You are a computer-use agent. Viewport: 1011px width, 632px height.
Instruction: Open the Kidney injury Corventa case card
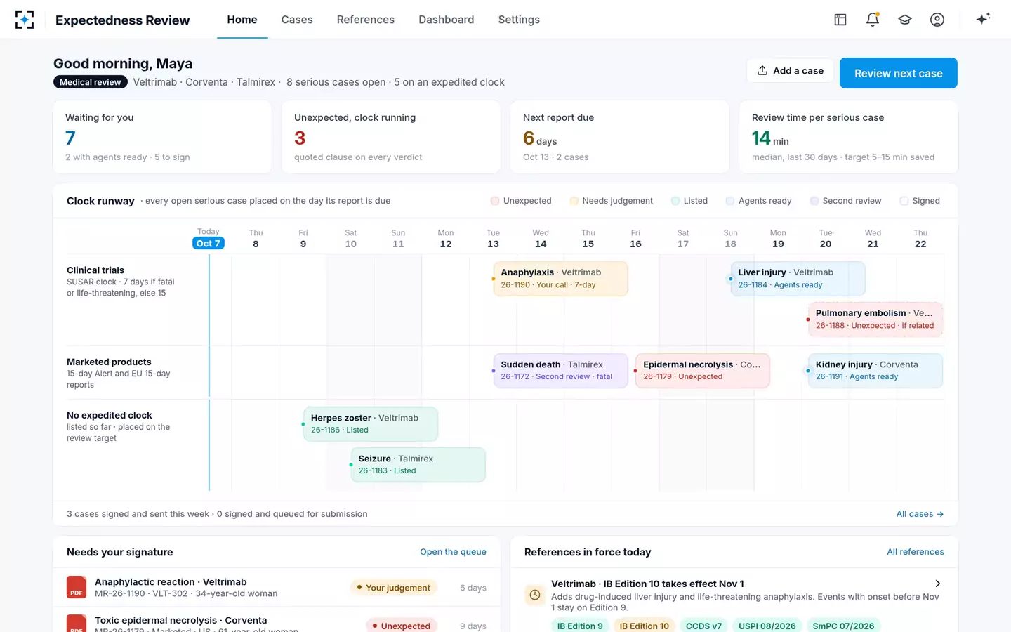point(875,370)
